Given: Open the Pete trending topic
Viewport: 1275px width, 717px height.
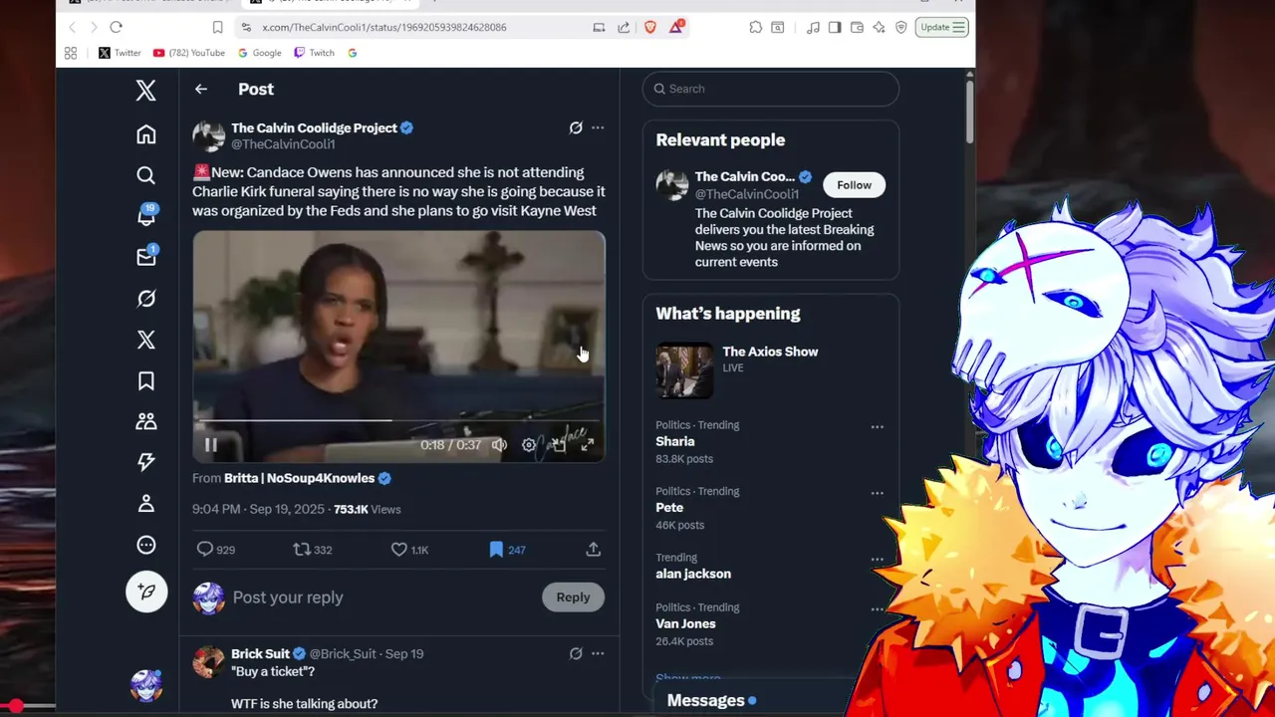Looking at the screenshot, I should coord(669,508).
